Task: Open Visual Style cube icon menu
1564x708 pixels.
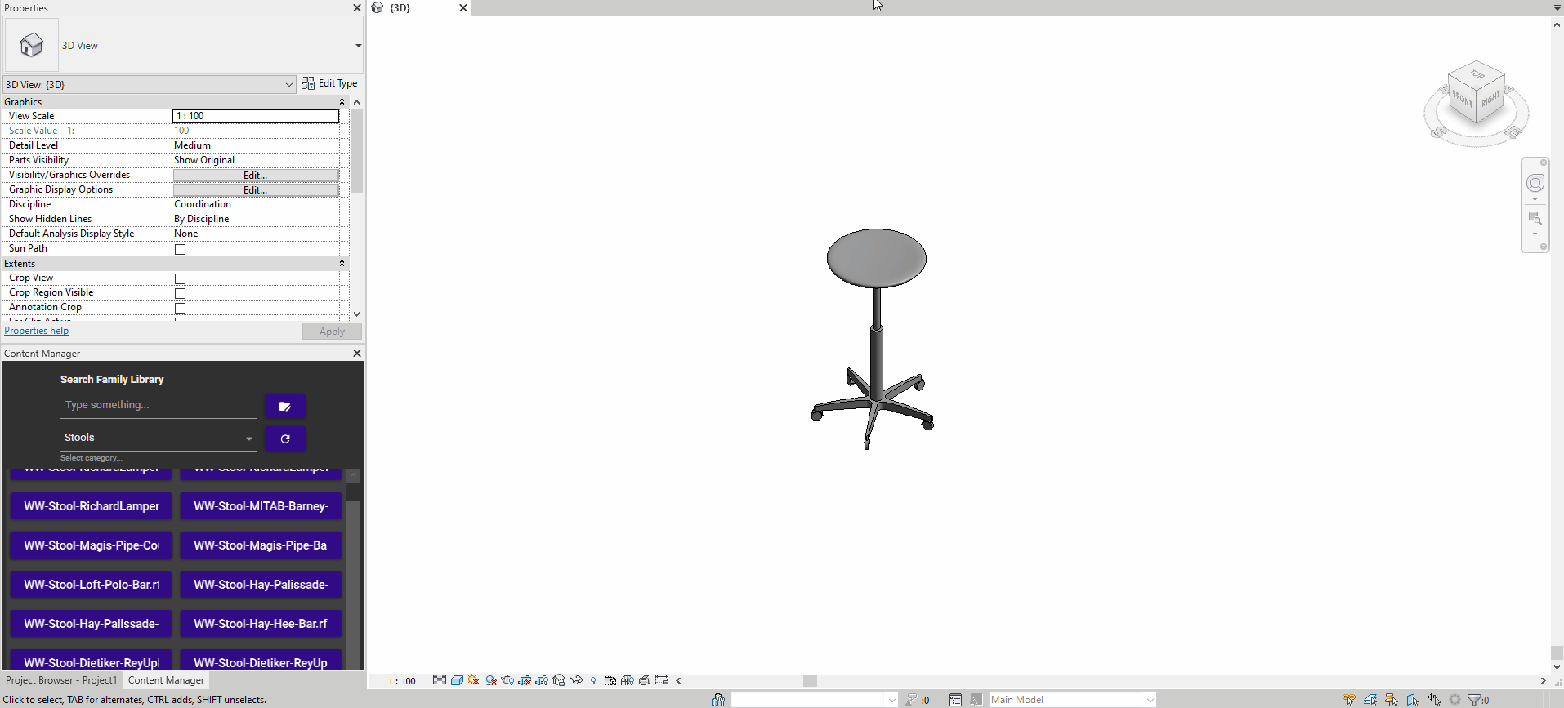Action: (x=457, y=680)
